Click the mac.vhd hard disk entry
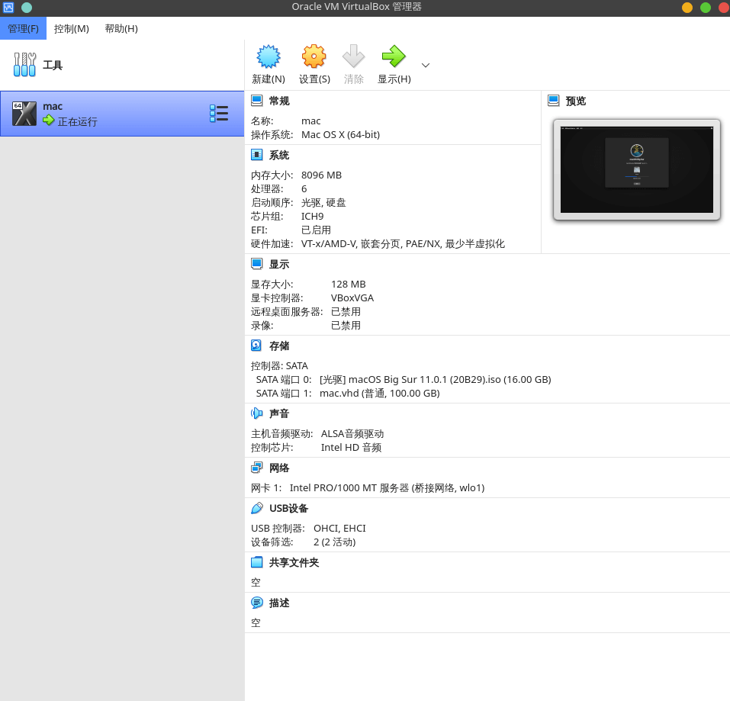This screenshot has height=701, width=730. (x=379, y=394)
